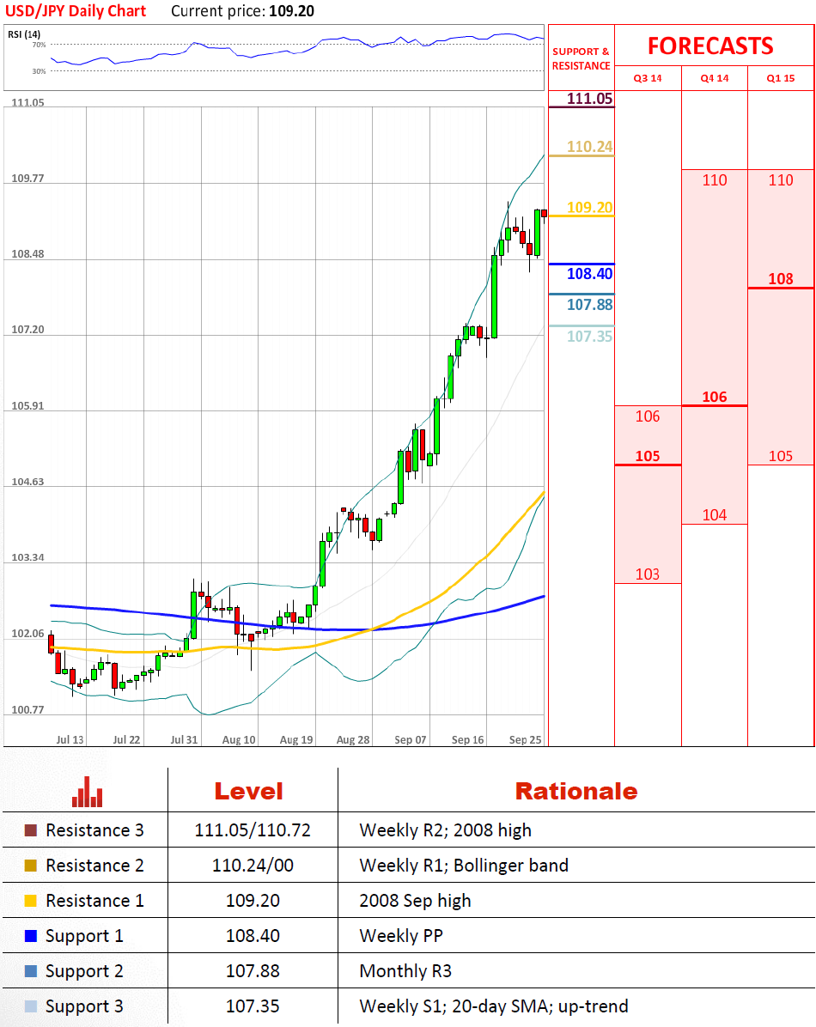Click the Jul 13 date on the axis
Screen dimensions: 816x1027
[70, 739]
